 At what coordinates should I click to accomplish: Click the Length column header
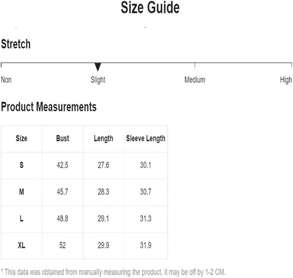103,138
